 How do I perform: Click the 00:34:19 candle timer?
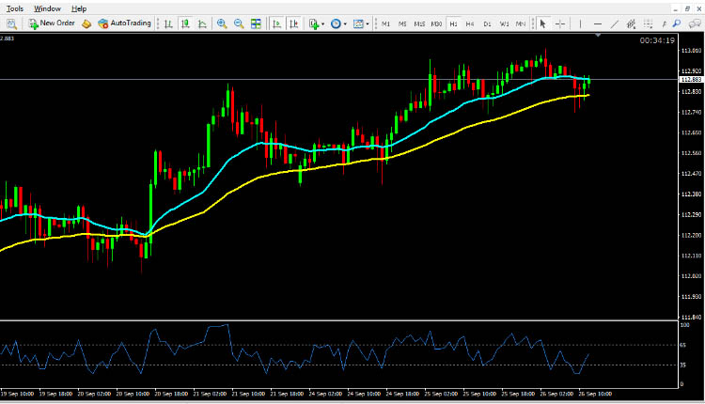(657, 40)
